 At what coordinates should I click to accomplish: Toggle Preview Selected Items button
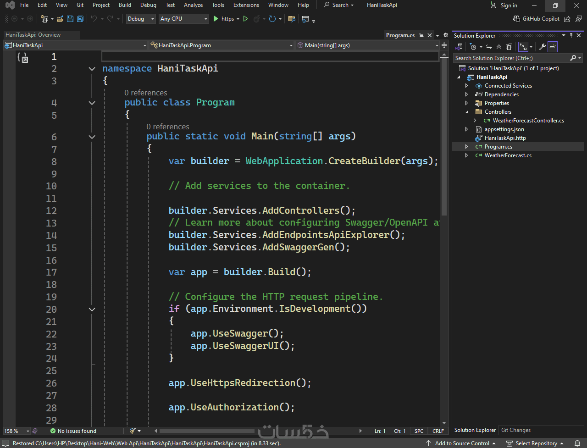click(x=553, y=47)
